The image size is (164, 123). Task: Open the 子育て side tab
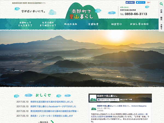coord(161,27)
